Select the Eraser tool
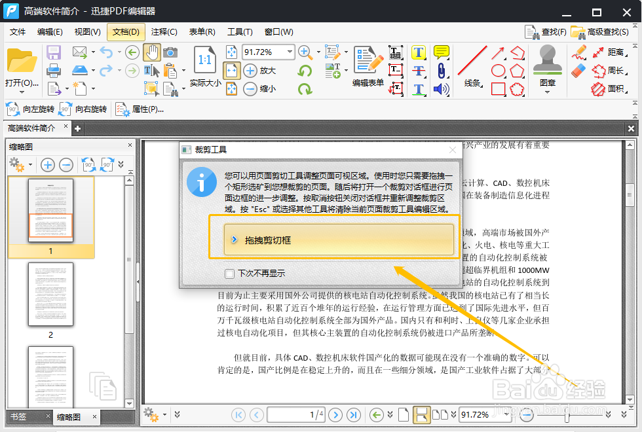The height and width of the screenshot is (432, 642). click(578, 71)
